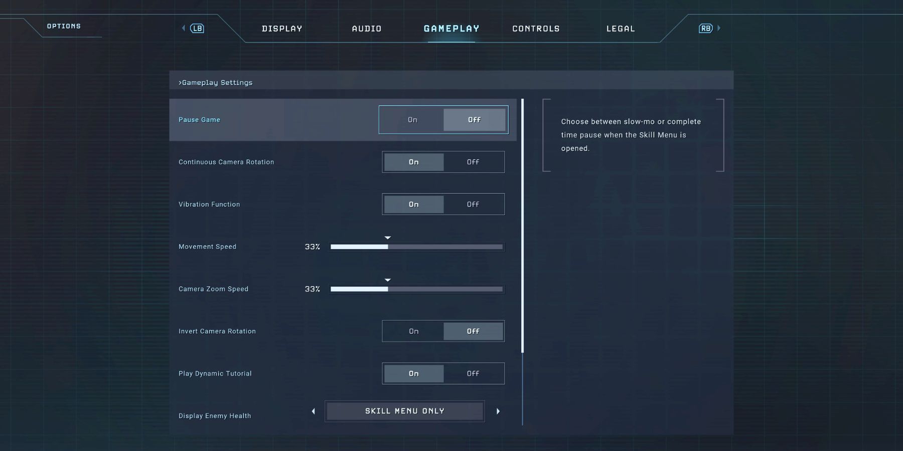
Task: Click the Movement Speed slider bar
Action: click(x=416, y=247)
